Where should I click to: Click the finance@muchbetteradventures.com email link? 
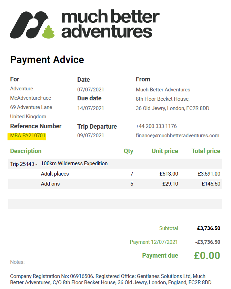click(177, 136)
